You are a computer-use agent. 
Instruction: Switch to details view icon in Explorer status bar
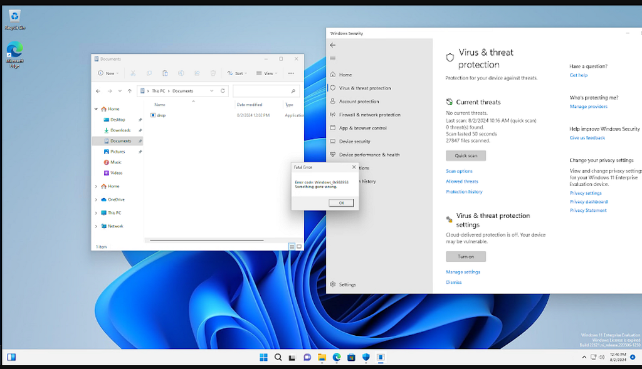292,246
